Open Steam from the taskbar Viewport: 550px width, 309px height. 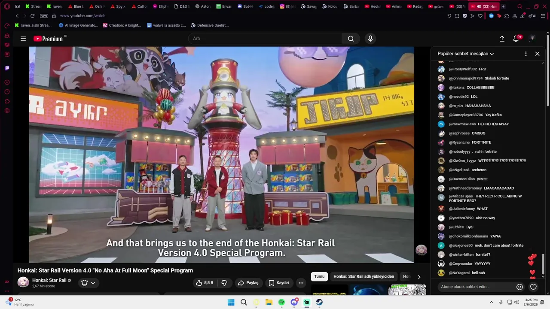319,302
